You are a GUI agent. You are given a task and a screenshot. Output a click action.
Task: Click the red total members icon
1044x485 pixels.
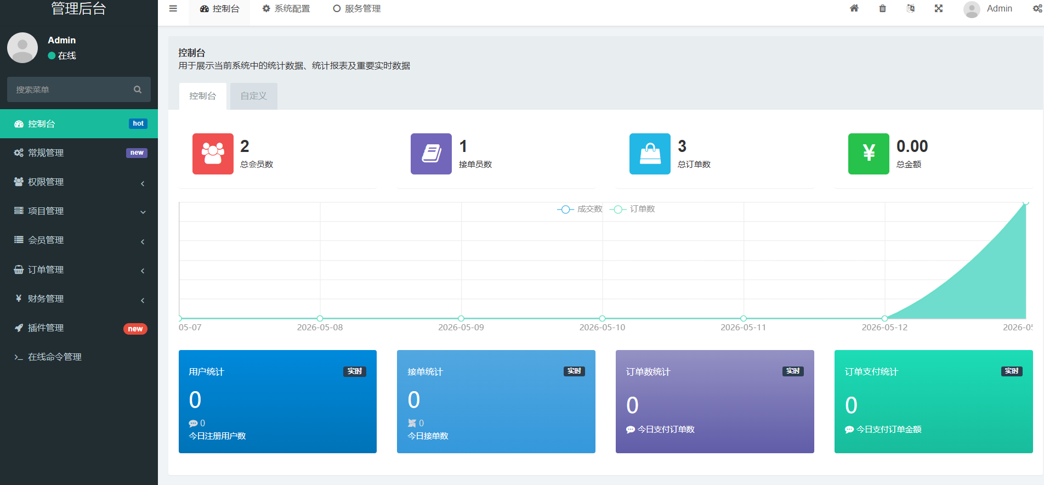[x=213, y=154]
